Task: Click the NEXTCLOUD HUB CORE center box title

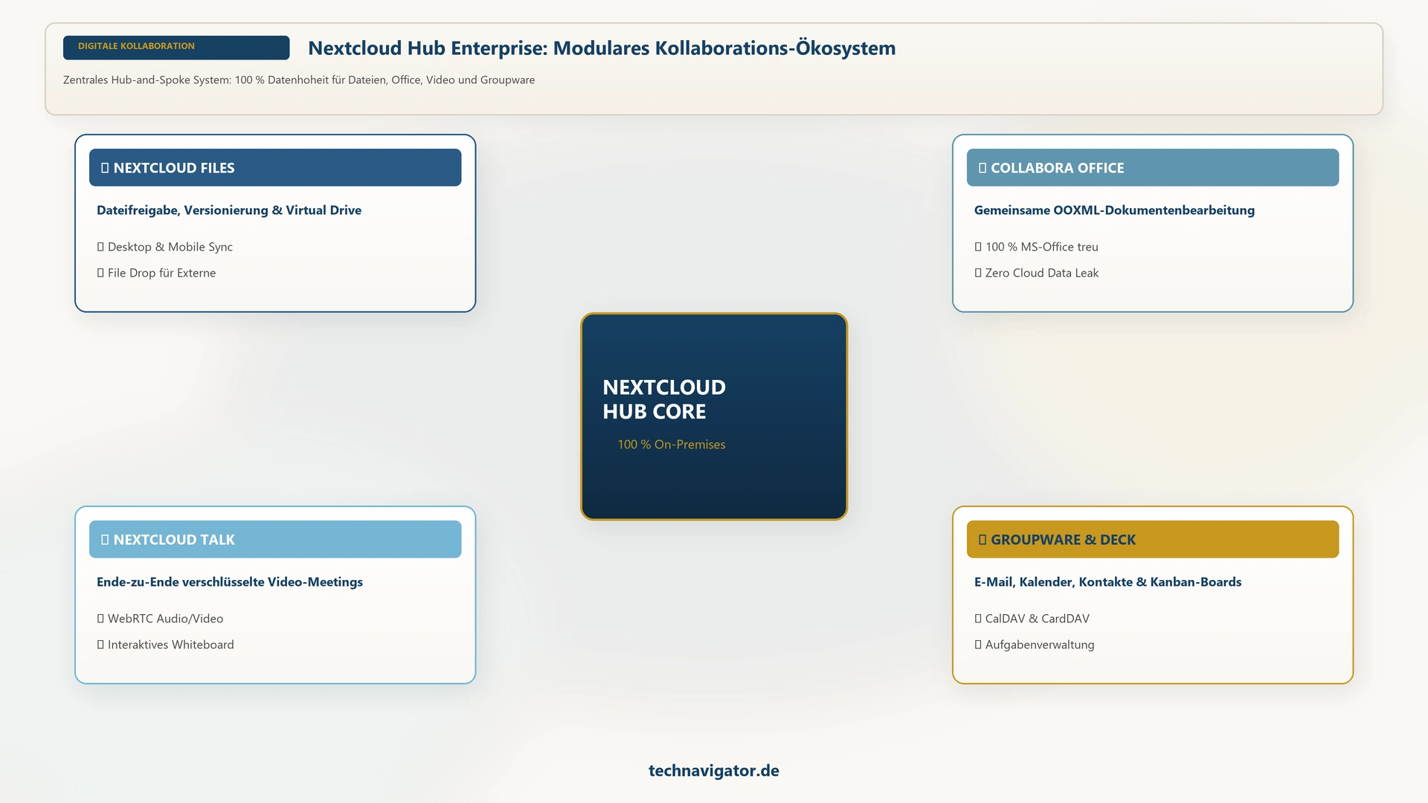Action: (664, 399)
